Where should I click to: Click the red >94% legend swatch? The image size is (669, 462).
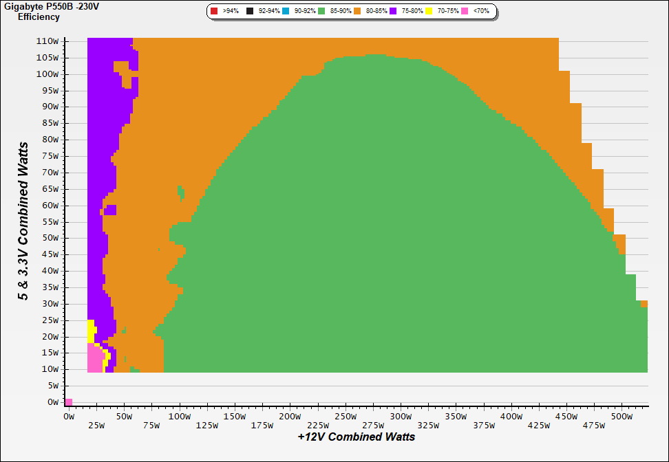214,12
